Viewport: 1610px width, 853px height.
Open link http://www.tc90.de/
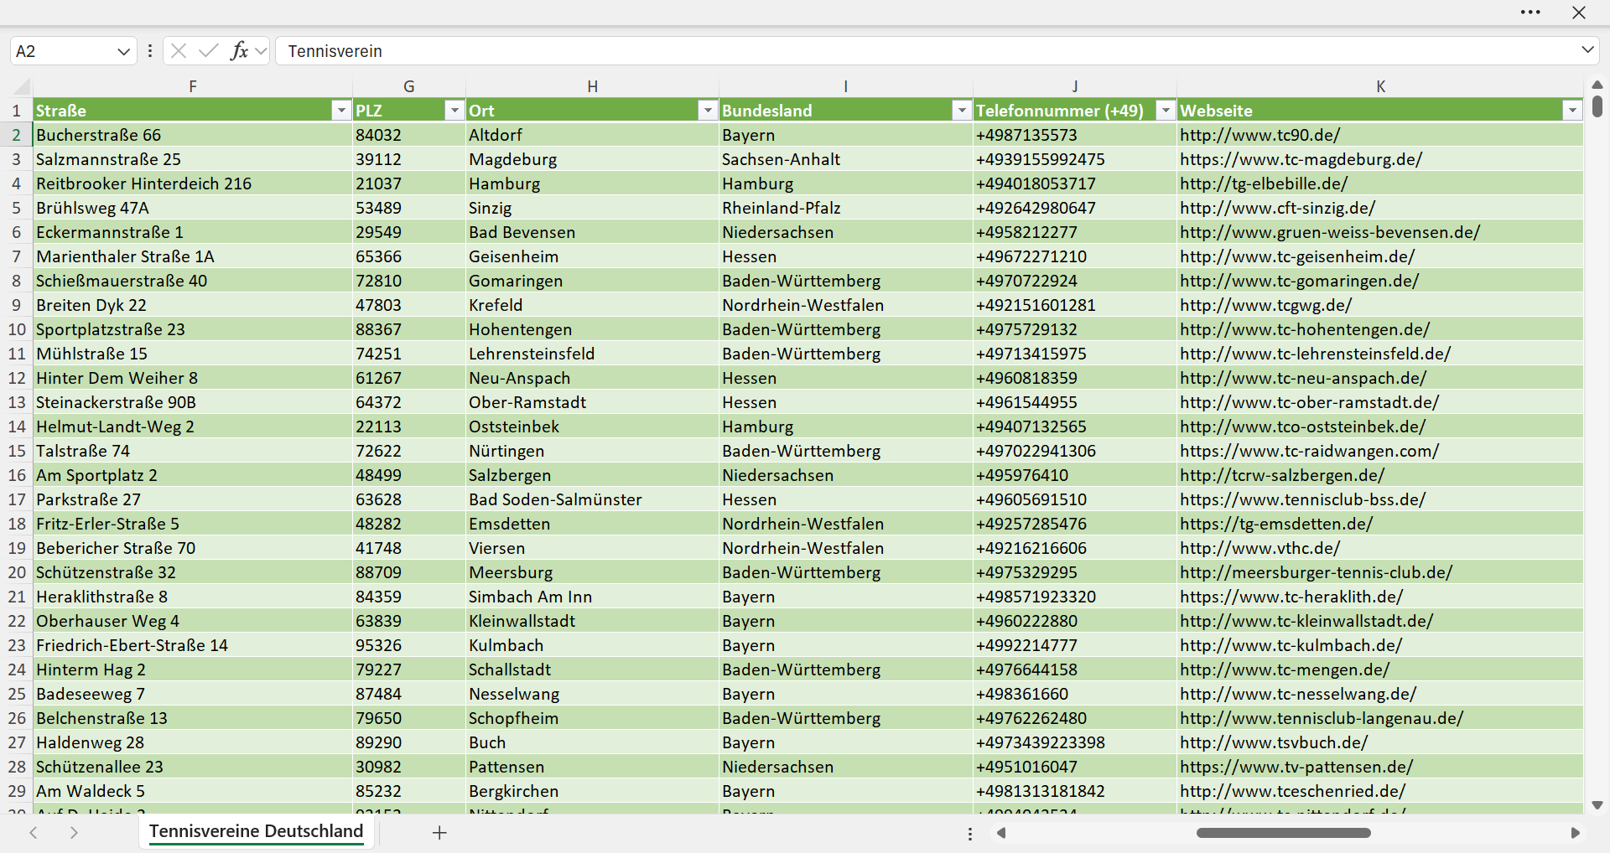[x=1259, y=135]
